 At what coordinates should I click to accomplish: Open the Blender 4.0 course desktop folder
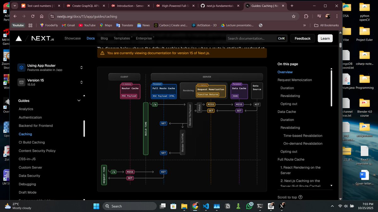[365, 107]
